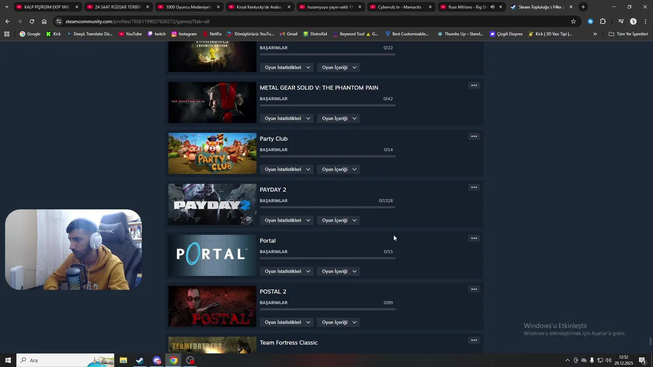Open the twitch bookmark
This screenshot has height=367, width=653.
click(x=156, y=34)
